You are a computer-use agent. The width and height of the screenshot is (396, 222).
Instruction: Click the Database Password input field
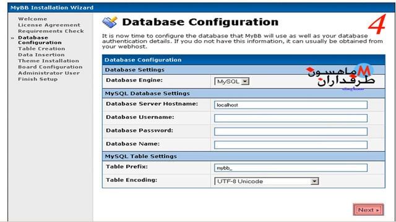291,131
